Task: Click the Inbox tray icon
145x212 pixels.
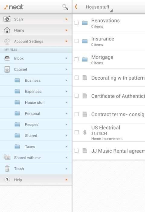Action: [x=7, y=58]
